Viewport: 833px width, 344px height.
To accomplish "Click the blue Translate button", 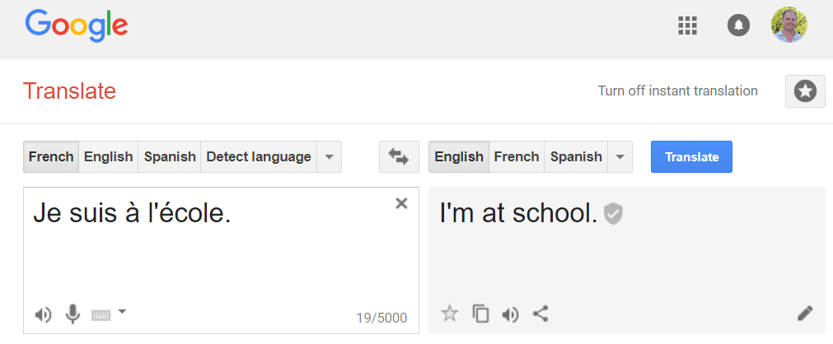I will pos(691,156).
